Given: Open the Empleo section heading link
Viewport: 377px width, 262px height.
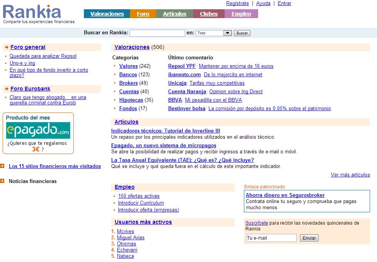Looking at the screenshot, I should click(x=125, y=187).
